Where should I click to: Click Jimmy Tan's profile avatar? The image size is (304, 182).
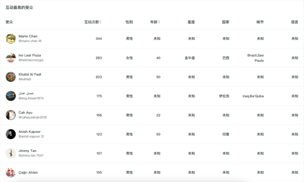11,153
